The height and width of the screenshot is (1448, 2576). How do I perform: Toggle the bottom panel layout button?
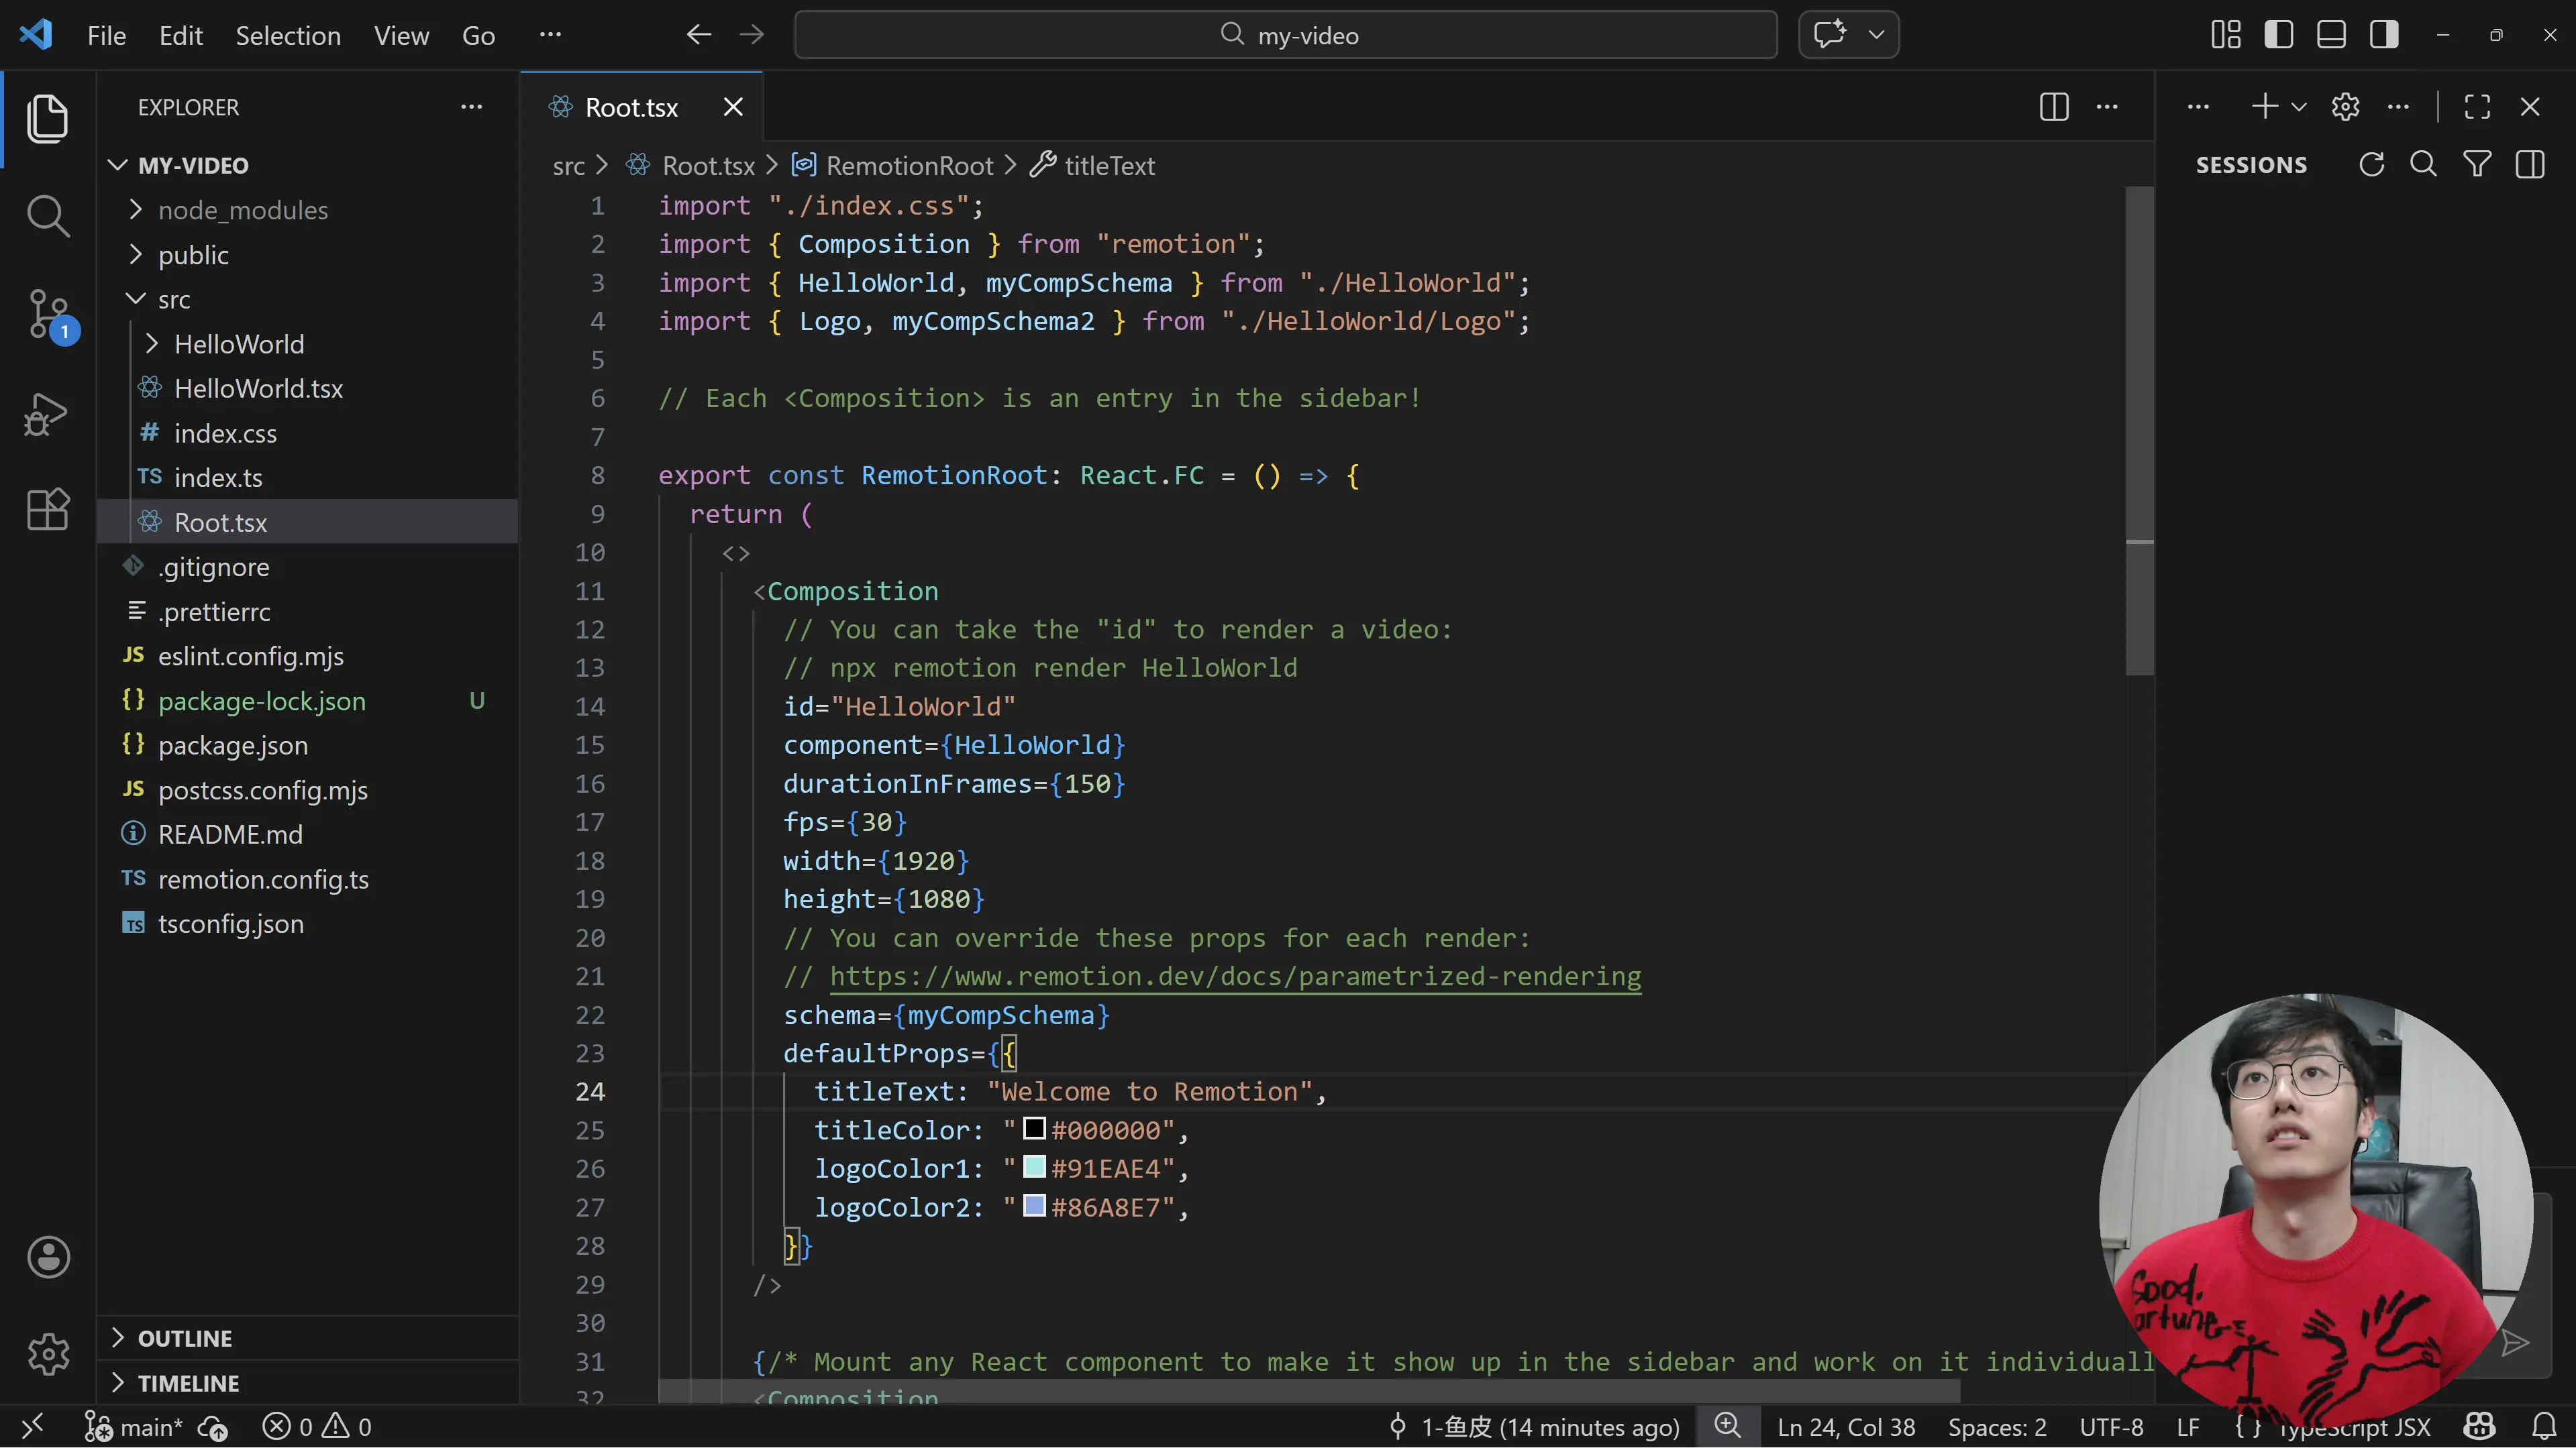coord(2331,35)
